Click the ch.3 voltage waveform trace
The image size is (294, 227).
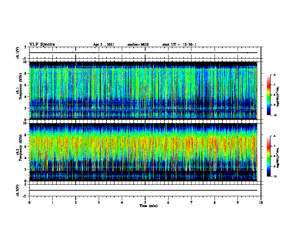143,190
